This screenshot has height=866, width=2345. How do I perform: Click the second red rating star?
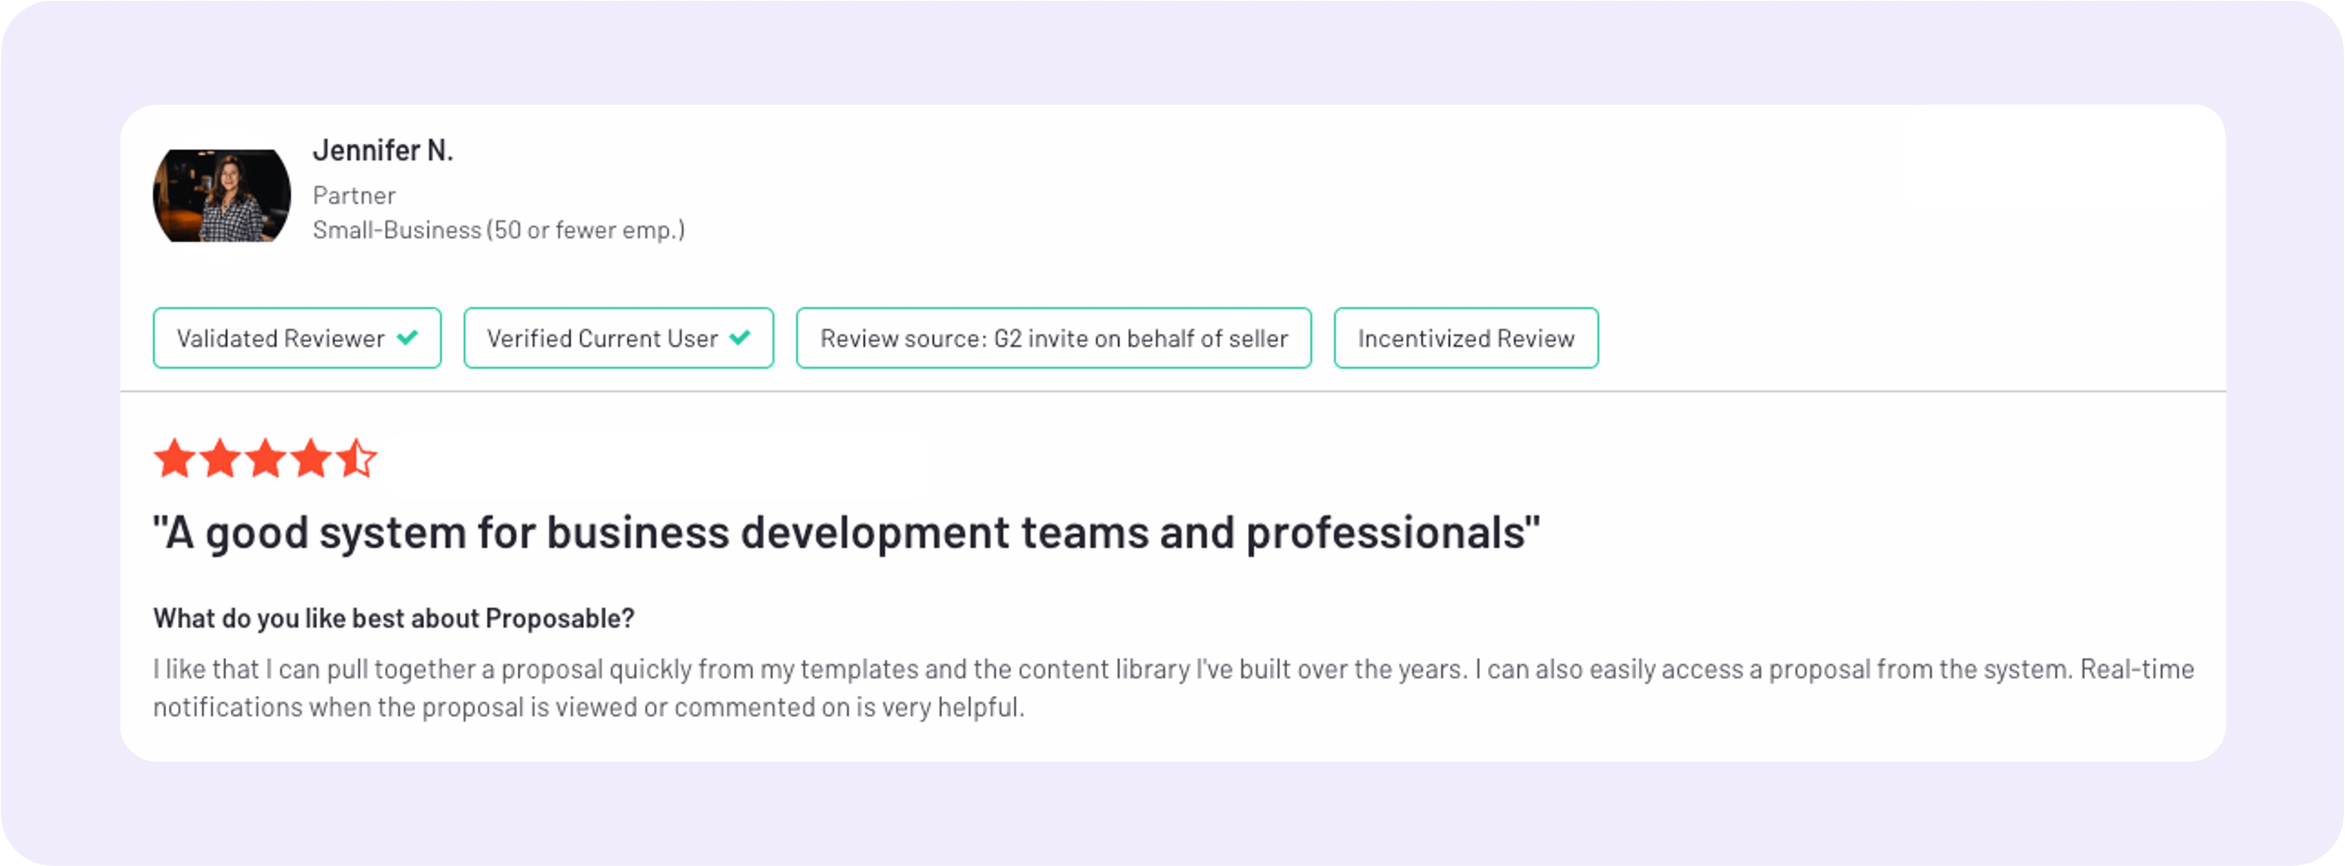pyautogui.click(x=219, y=458)
